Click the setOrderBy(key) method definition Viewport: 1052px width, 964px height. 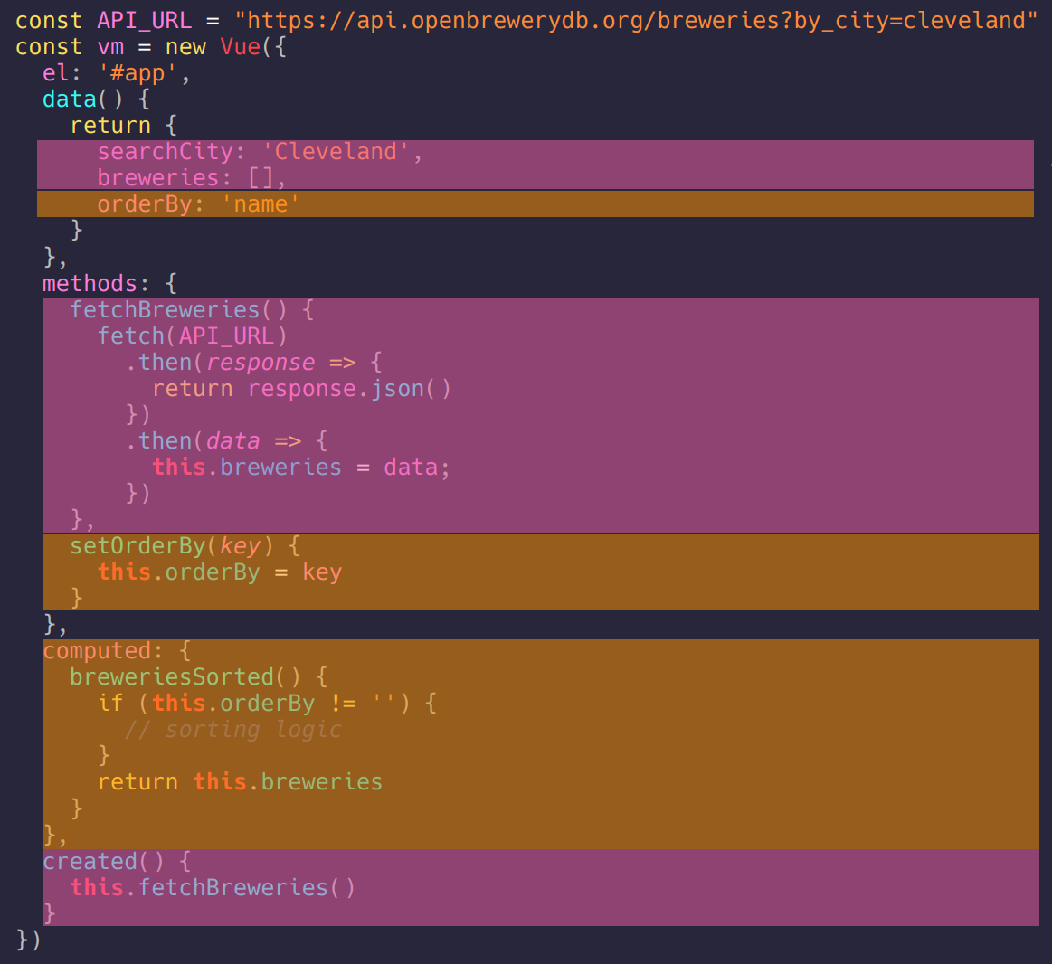pos(185,546)
